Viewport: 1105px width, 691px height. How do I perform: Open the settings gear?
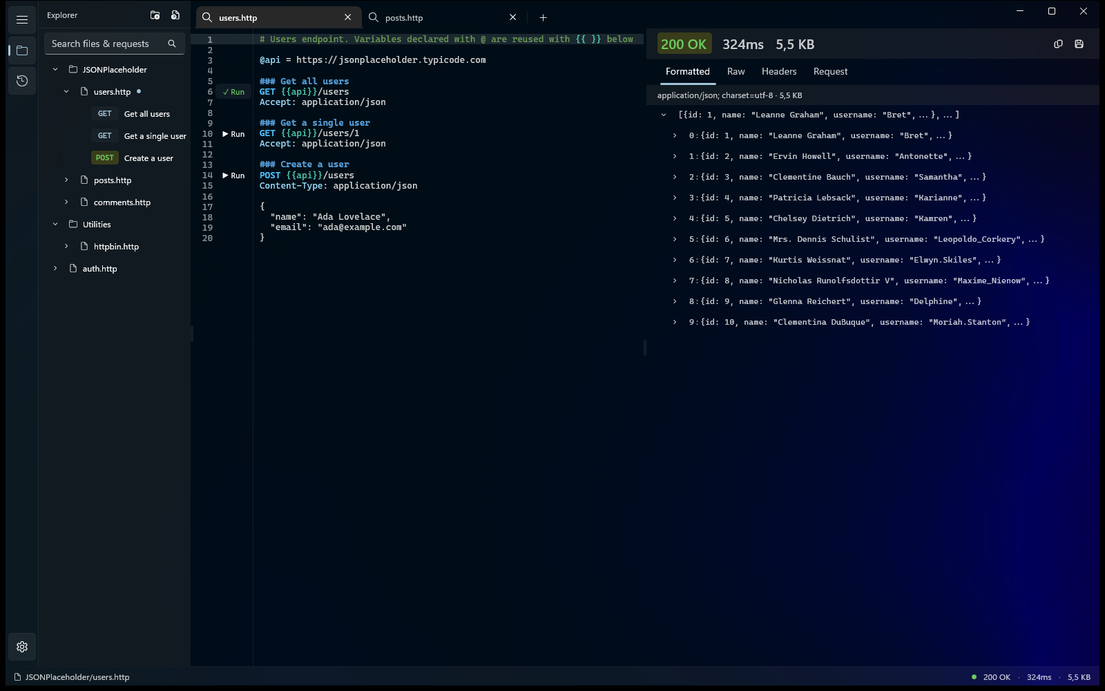pos(22,647)
